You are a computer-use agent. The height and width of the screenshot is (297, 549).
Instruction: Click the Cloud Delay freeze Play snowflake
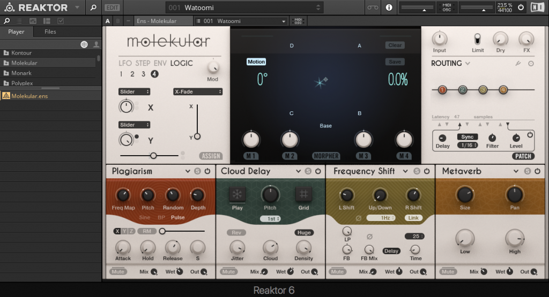pos(237,194)
